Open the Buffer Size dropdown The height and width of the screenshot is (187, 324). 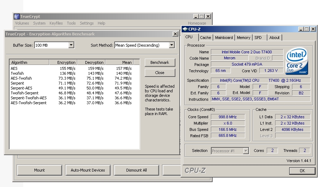(71, 45)
